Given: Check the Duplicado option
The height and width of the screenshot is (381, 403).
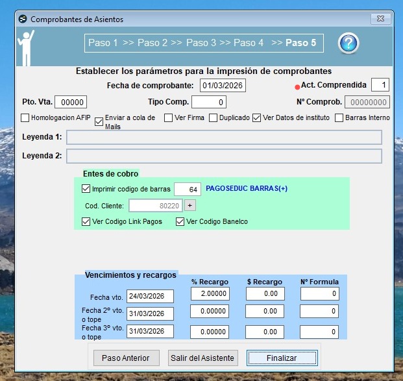Looking at the screenshot, I should (x=213, y=117).
